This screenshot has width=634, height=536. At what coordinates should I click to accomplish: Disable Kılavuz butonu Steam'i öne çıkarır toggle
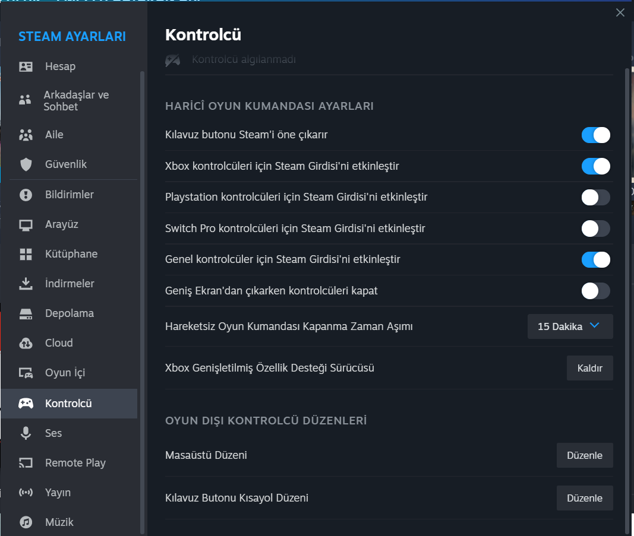tap(595, 135)
